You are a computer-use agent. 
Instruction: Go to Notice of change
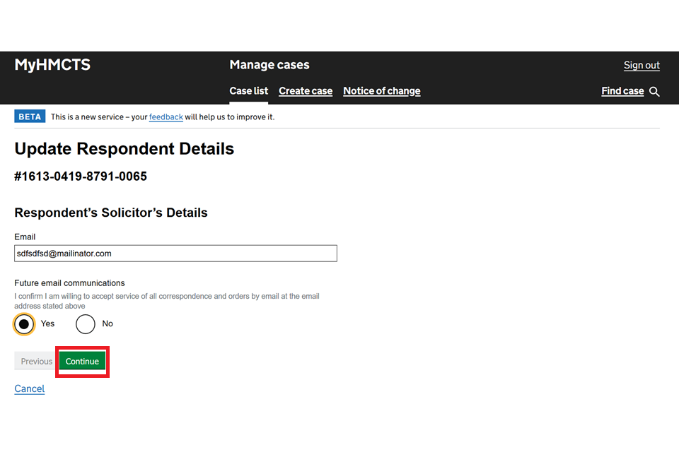tap(381, 91)
